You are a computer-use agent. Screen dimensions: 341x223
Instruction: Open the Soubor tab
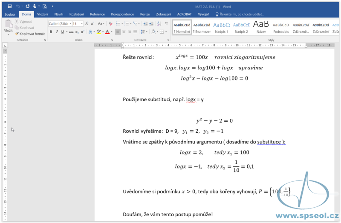point(10,14)
